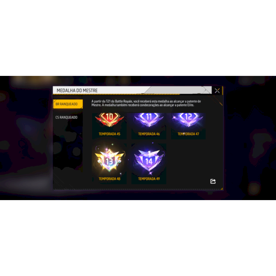Viewport: 276px width, 276px height.
Task: Click the TEMPORADA 46 label
Action: click(x=149, y=134)
